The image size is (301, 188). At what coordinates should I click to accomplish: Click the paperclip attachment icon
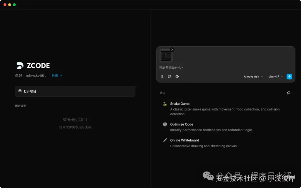point(162,76)
